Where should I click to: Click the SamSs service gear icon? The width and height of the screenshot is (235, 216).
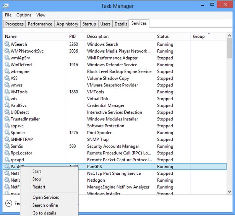tap(7, 146)
